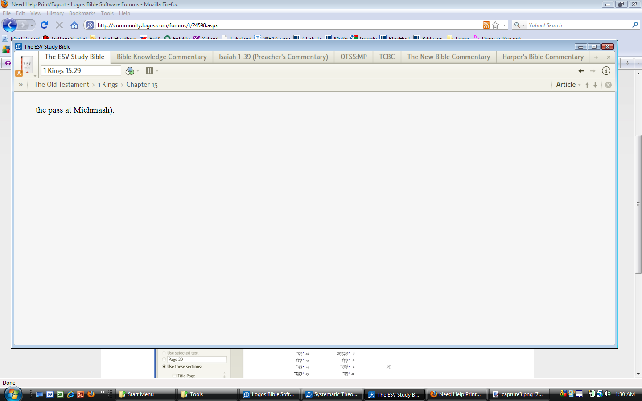Switch to the TCBC tab
Image resolution: width=642 pixels, height=401 pixels.
[x=387, y=57]
